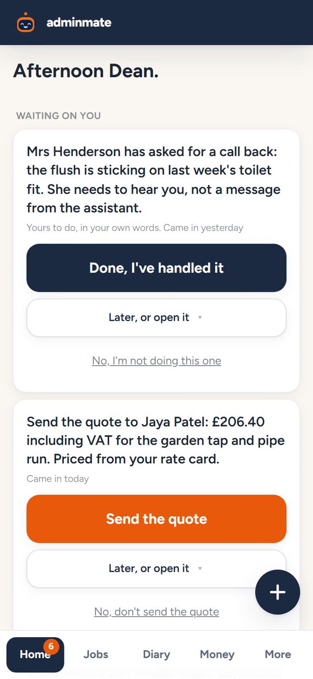Screen dimensions: 313x679
Task: Open the Mrs Henderson call back card text
Action: [153, 180]
